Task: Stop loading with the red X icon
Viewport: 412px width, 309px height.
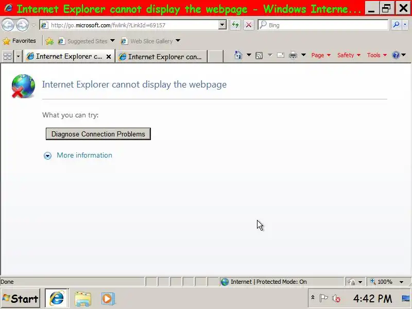Action: pos(249,25)
